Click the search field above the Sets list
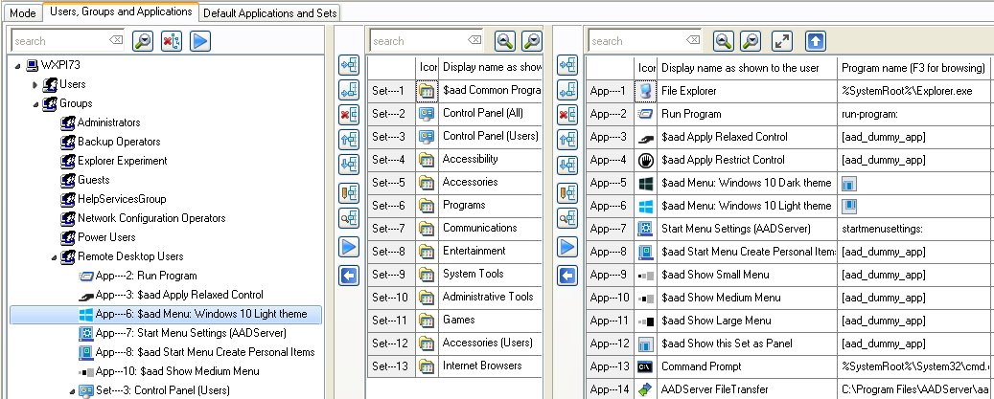The width and height of the screenshot is (994, 399). coord(422,41)
